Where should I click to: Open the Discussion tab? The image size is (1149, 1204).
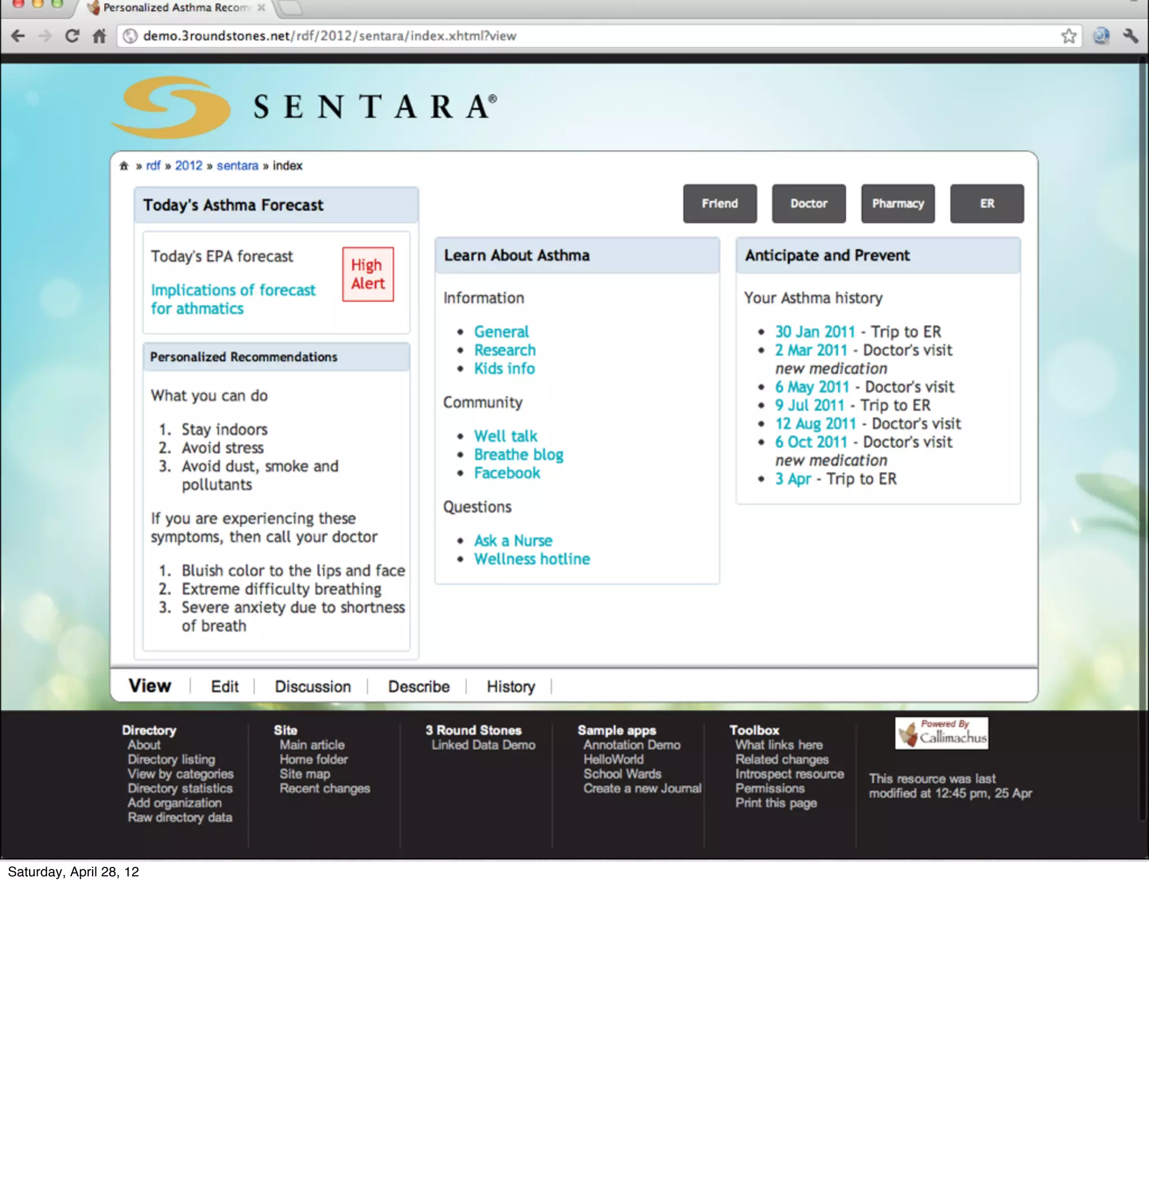[312, 687]
